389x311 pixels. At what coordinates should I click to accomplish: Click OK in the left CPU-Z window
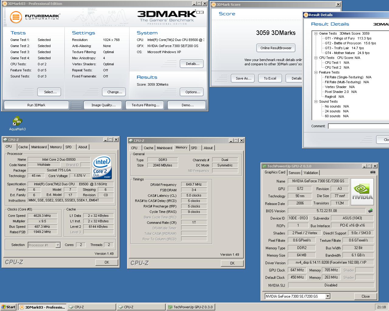click(107, 262)
